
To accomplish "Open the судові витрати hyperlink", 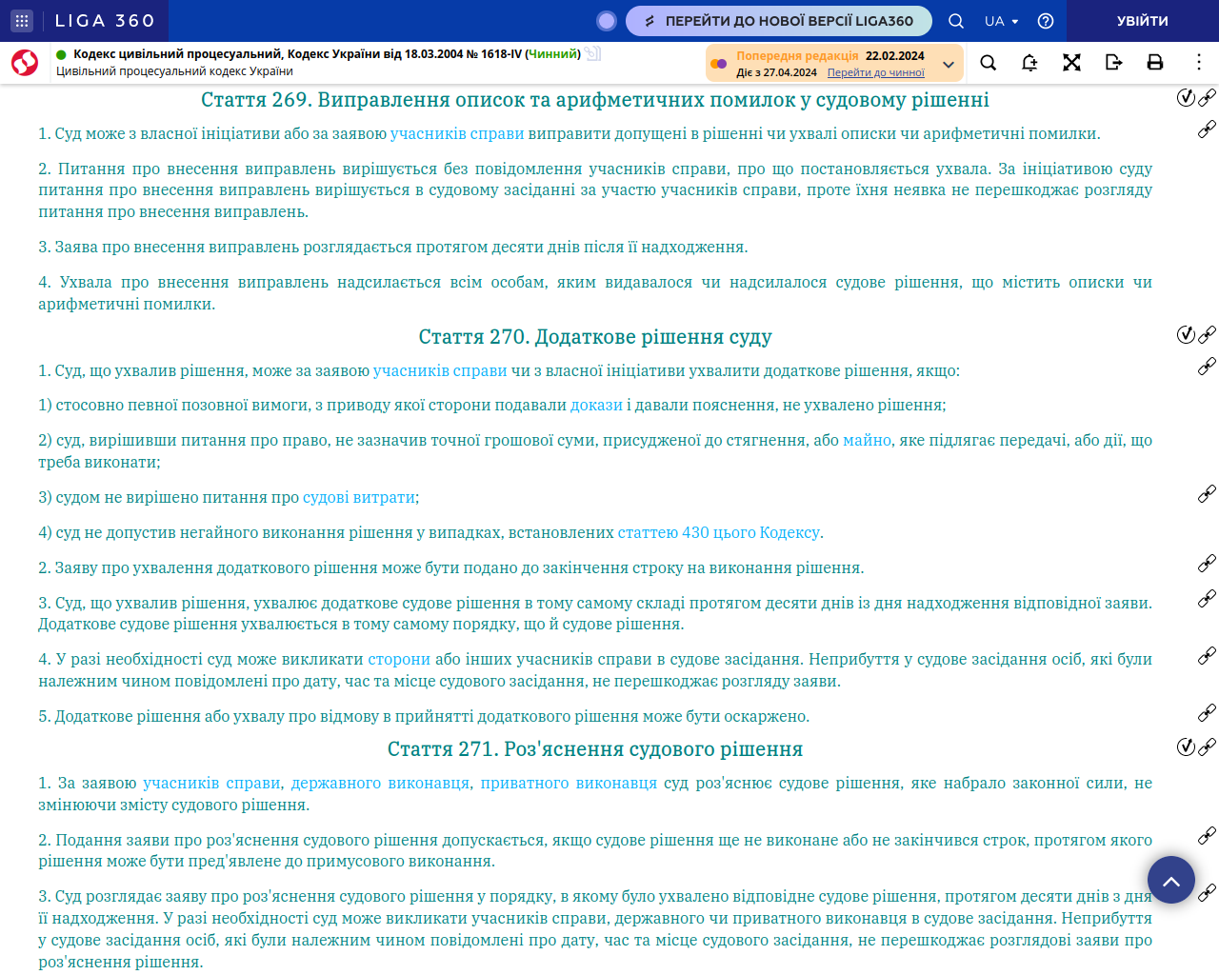I will pyautogui.click(x=359, y=498).
